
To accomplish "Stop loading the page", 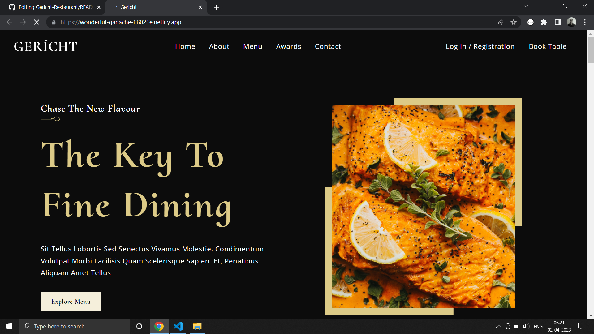I will click(37, 22).
